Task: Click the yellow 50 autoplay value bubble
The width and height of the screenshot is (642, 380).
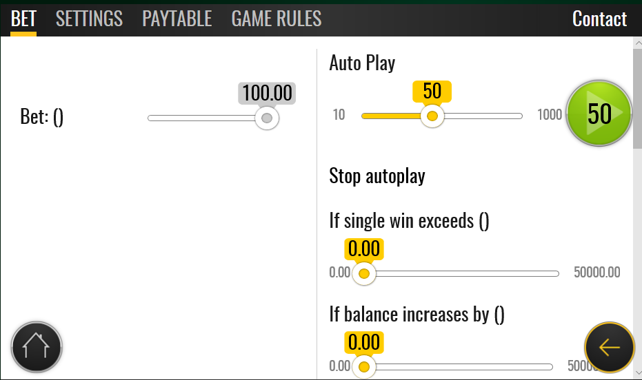Action: 432,91
